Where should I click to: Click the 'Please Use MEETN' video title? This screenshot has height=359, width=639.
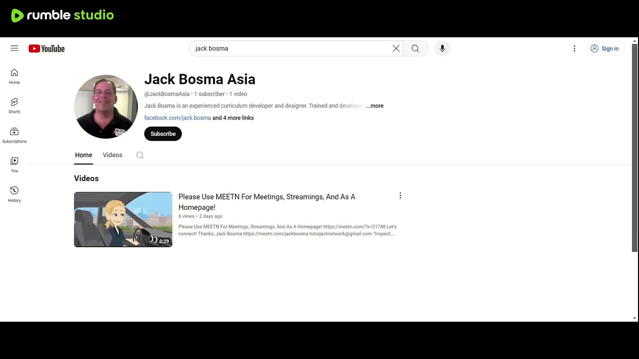(267, 202)
